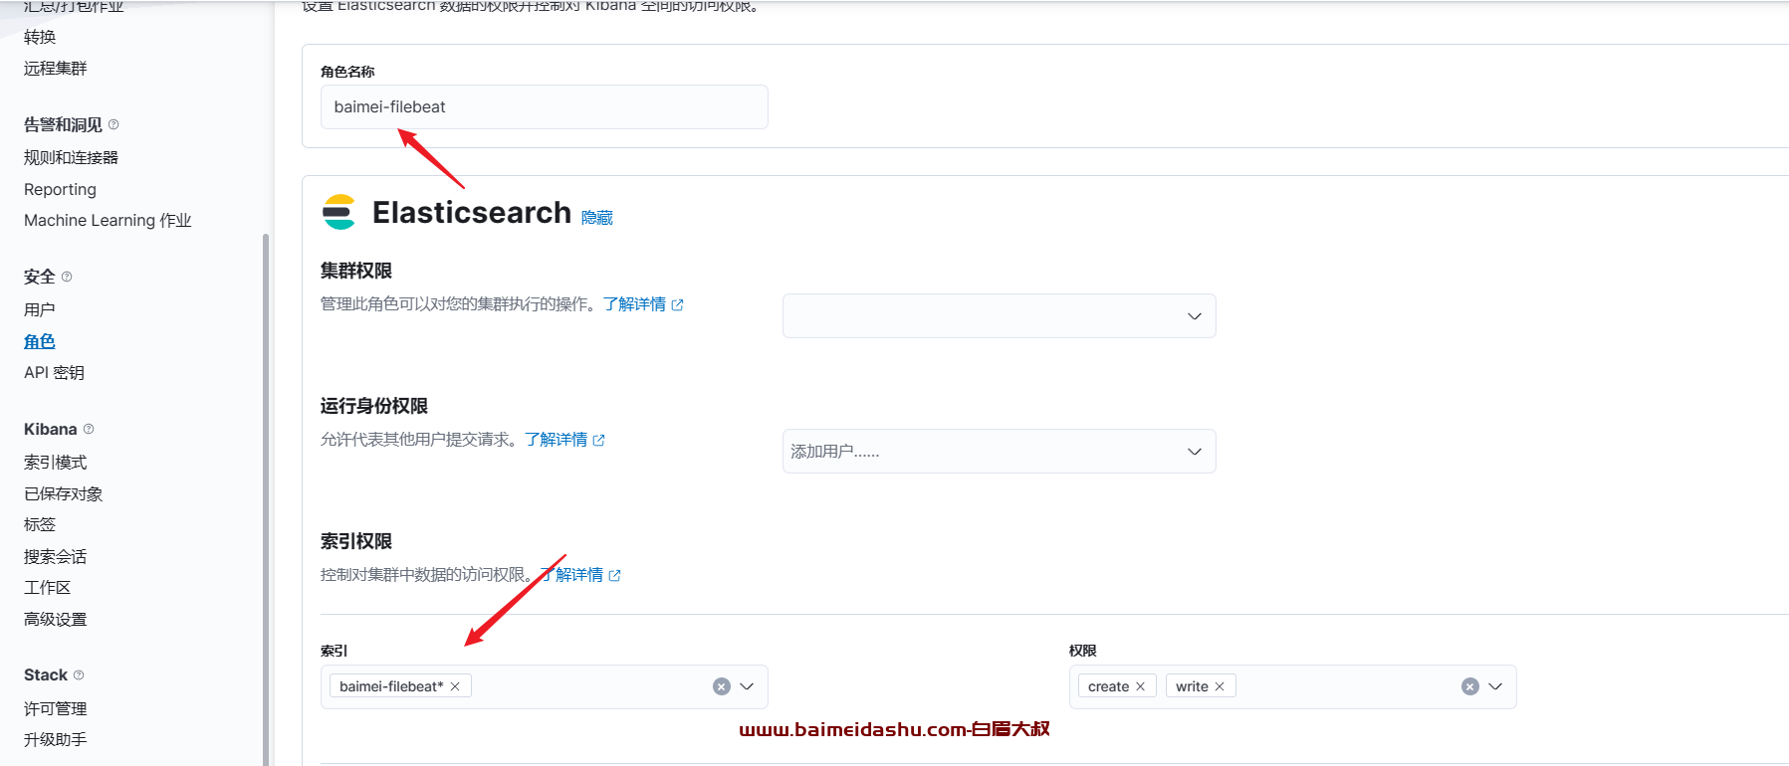Open external link icon beside 索引权限 了解详情
1789x766 pixels.
point(615,575)
